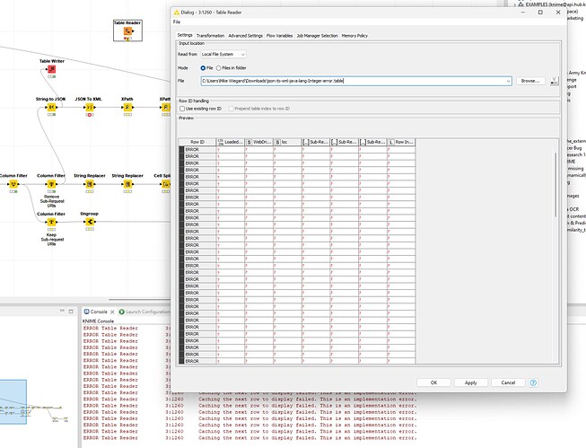Enable Use existing row ID checkbox
This screenshot has width=586, height=448.
pos(182,109)
